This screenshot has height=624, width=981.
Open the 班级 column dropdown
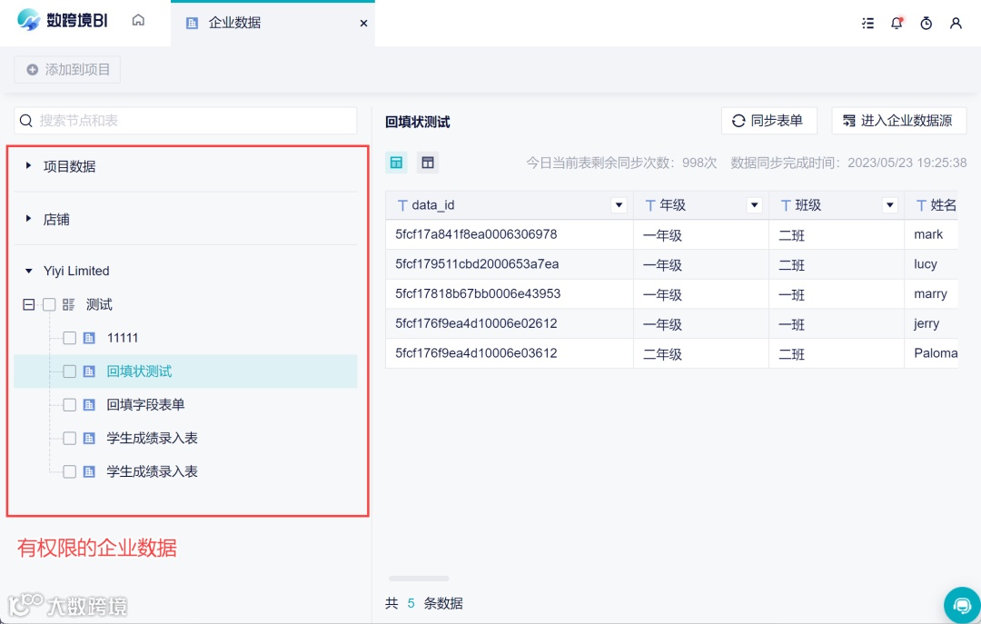tap(889, 204)
